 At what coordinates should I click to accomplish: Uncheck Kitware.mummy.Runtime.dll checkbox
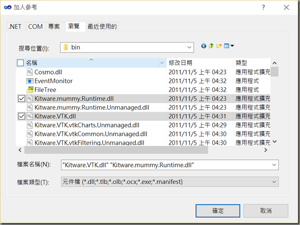tap(22, 99)
